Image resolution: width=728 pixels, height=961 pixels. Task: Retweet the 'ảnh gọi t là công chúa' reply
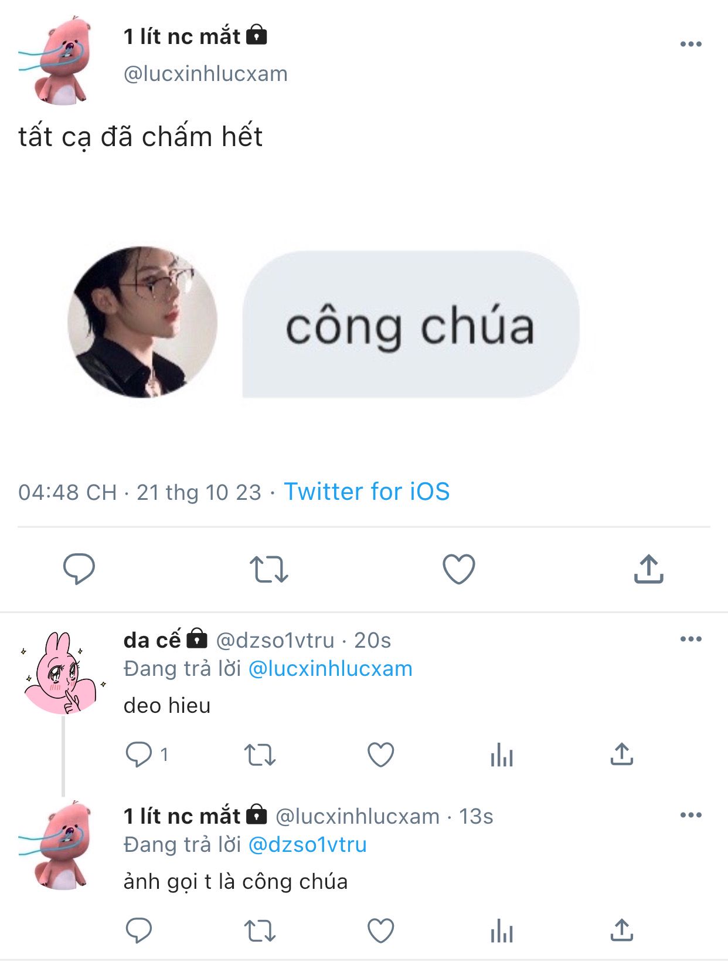point(260,930)
